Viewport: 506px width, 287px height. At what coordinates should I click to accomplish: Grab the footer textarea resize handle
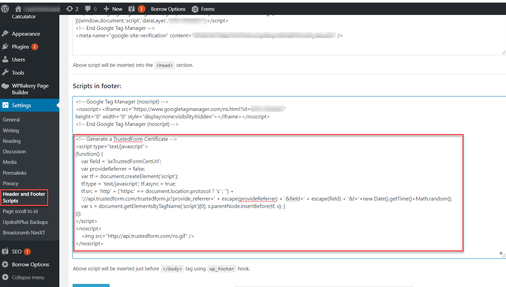click(x=503, y=256)
